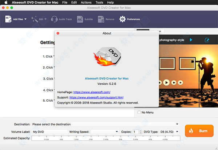The width and height of the screenshot is (218, 150).
Task: Enable the No Menu checkbox
Action: point(139,112)
